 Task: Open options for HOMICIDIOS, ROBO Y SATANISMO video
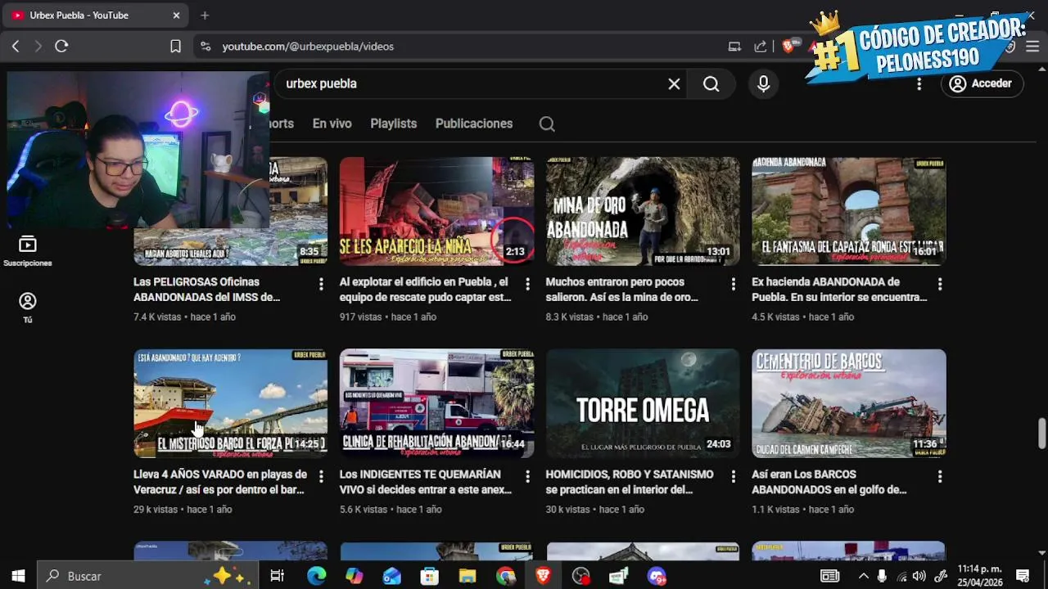734,476
